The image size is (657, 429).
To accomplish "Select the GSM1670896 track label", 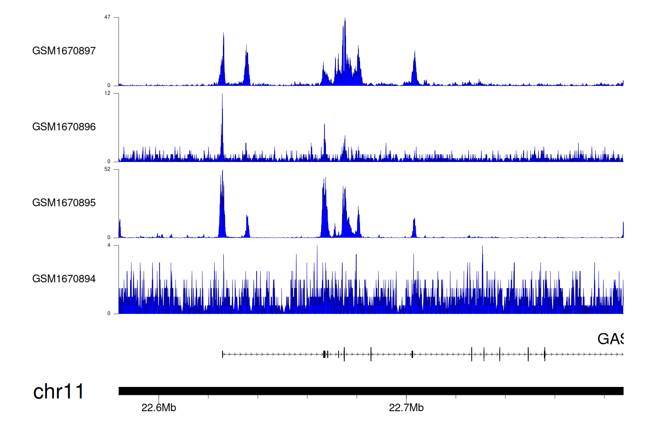I will [x=64, y=127].
